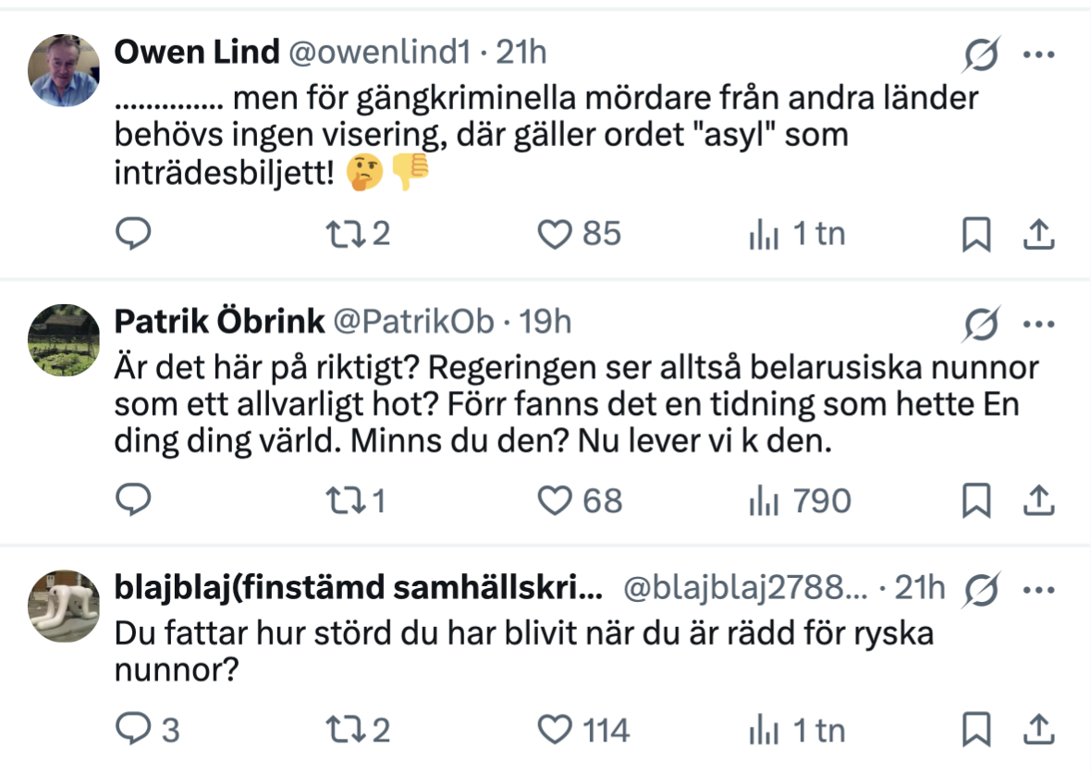Bookmark Owen Lind's tweet
Image resolution: width=1091 pixels, height=773 pixels.
pyautogui.click(x=976, y=234)
